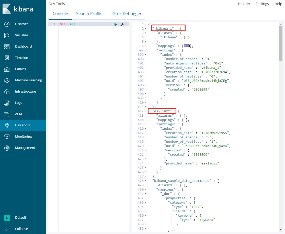Viewport: 285px width, 234px height.
Task: Open APM via its lines icon
Action: tap(7, 114)
